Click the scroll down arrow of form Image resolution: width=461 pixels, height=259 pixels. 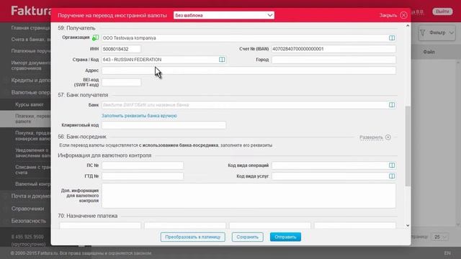click(408, 225)
